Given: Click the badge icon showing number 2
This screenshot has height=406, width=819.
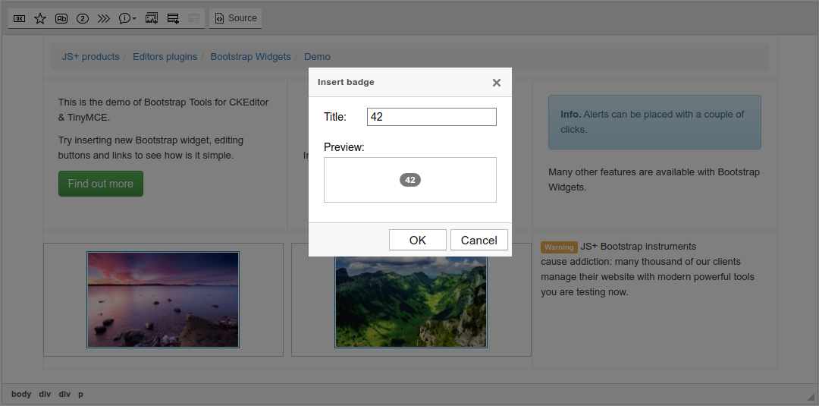Looking at the screenshot, I should click(83, 18).
